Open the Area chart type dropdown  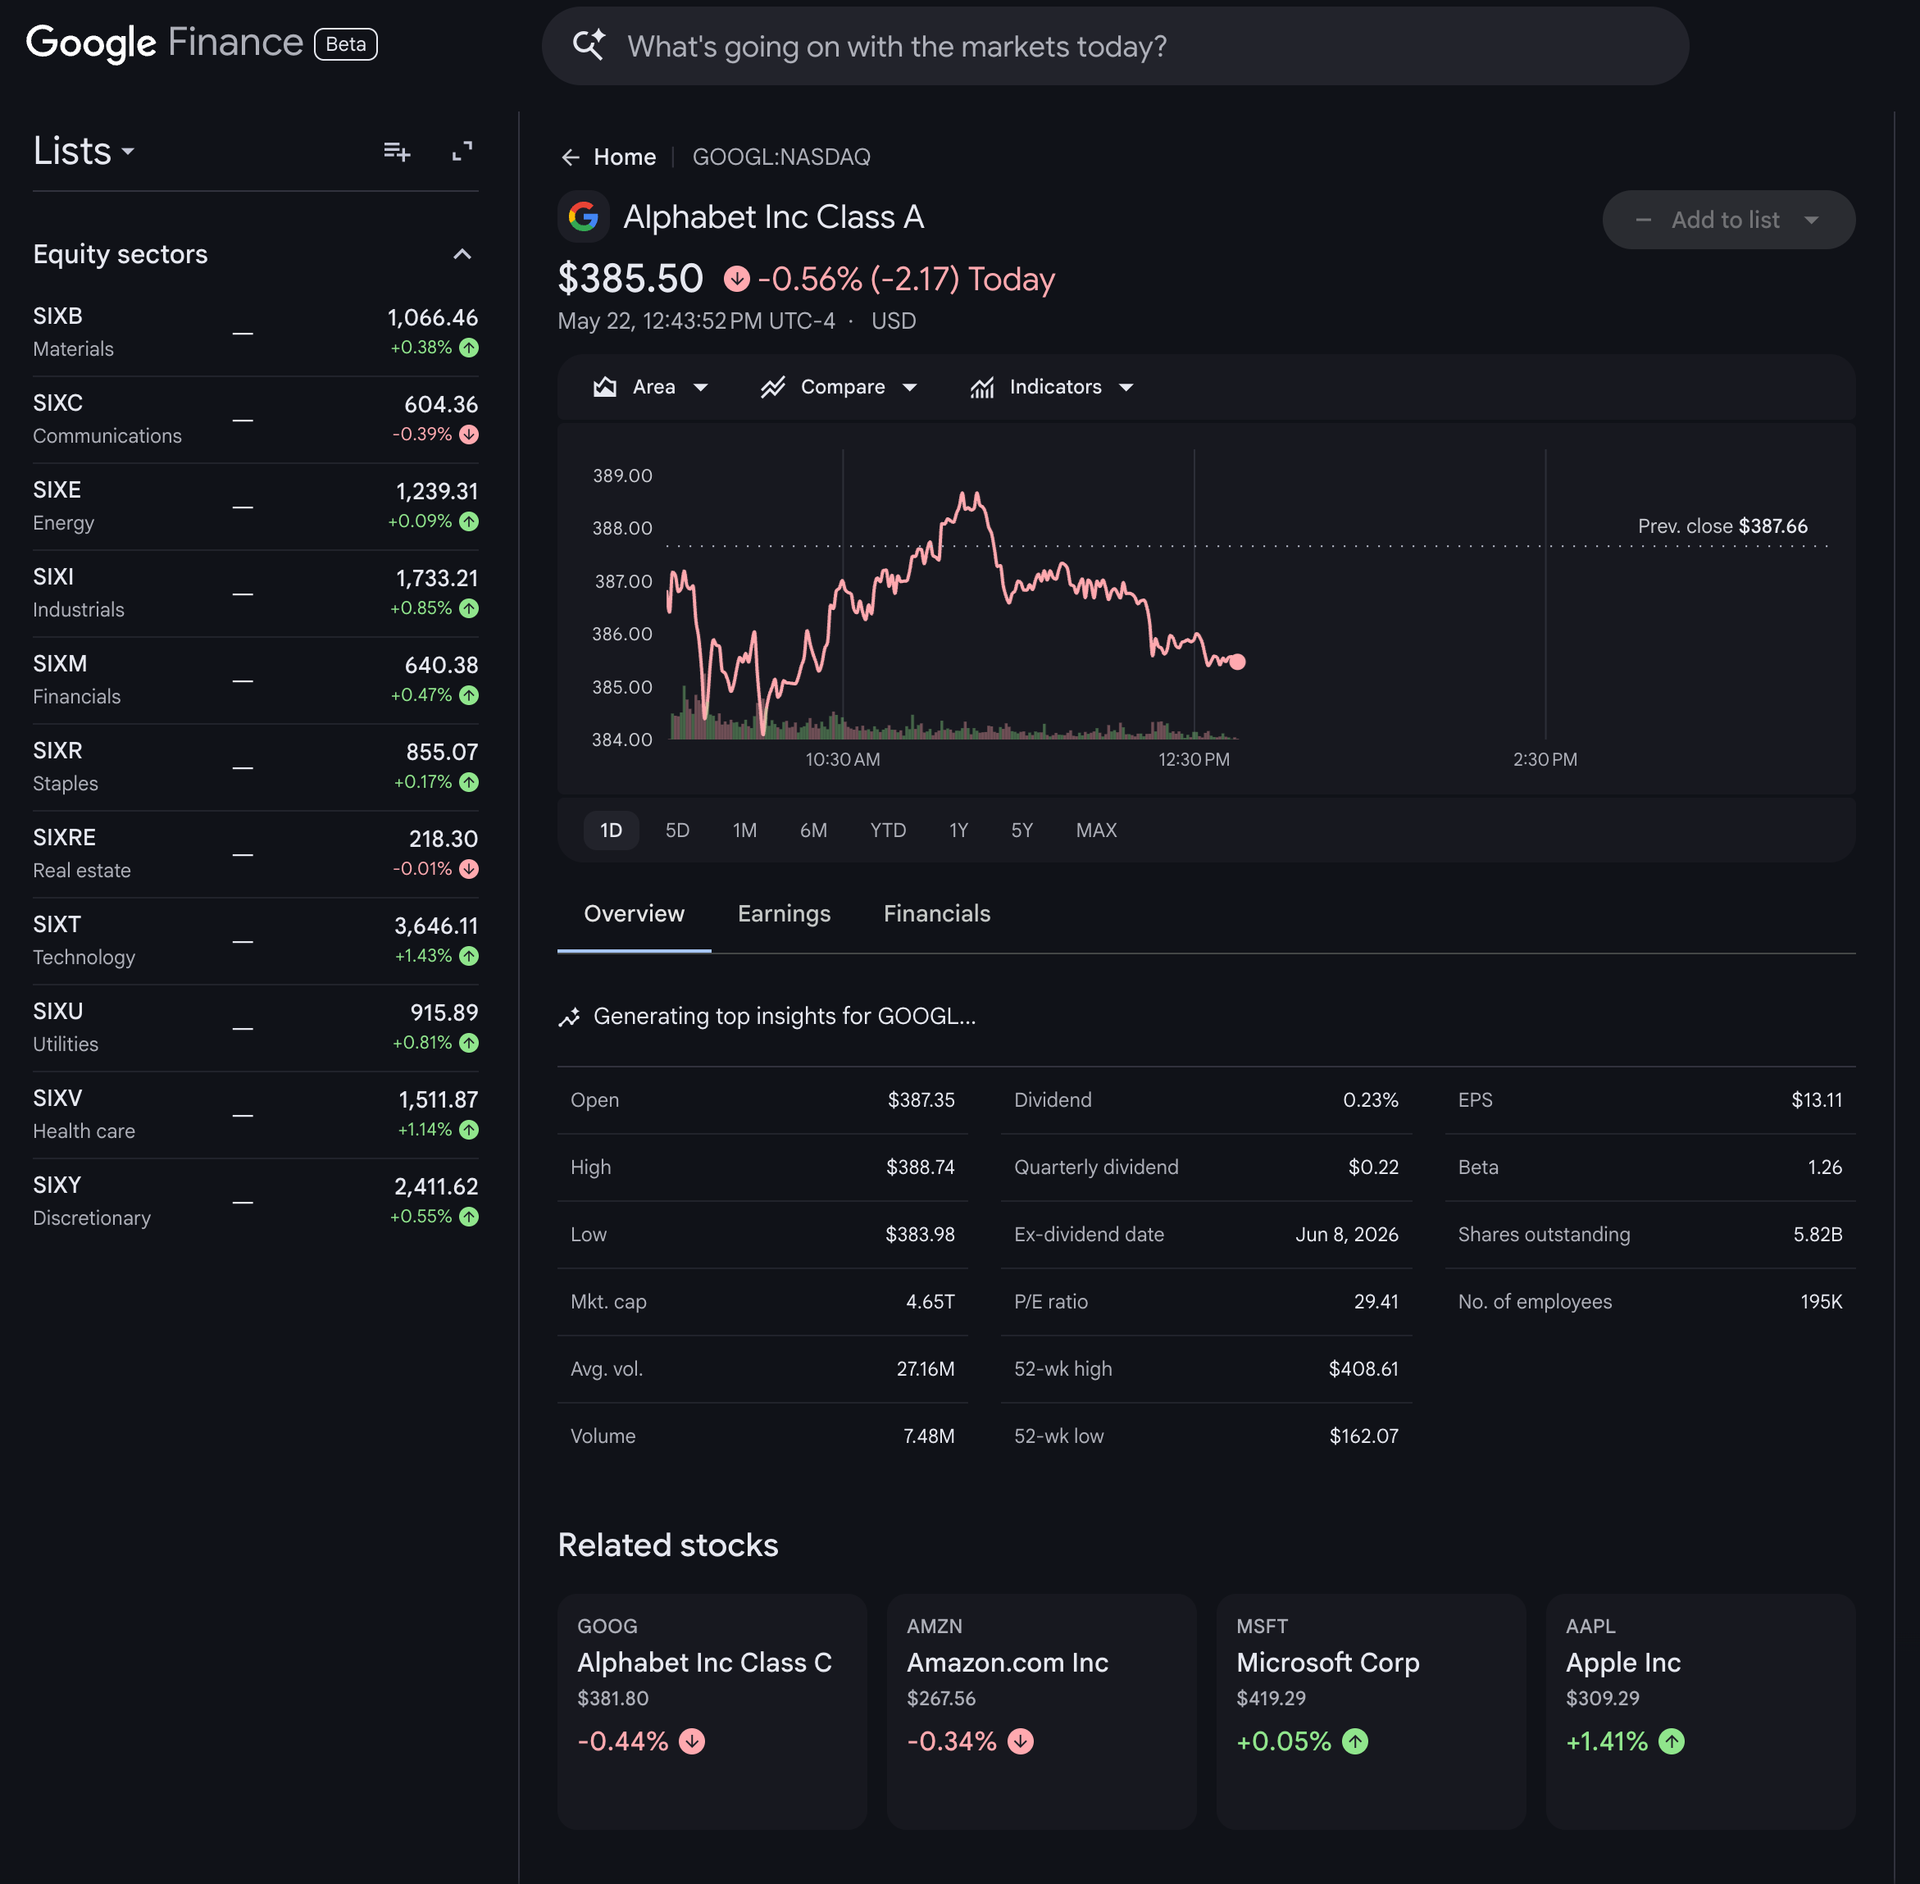point(650,387)
